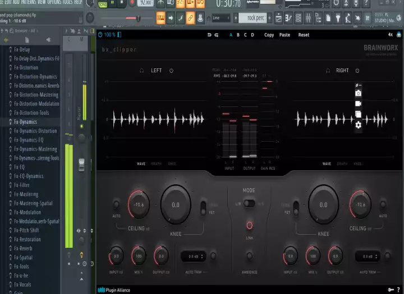This screenshot has height=294, width=404.
Task: Click the pause playback button
Action: tap(112, 3)
